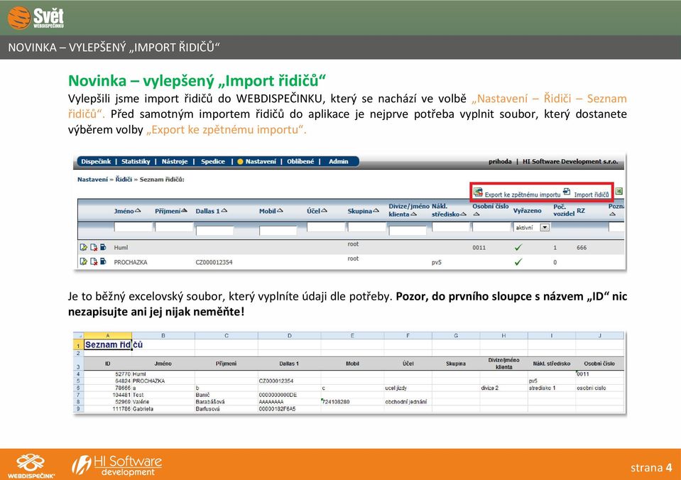Click the Osobní číslo filter input field
This screenshot has width=681, height=480.
pyautogui.click(x=491, y=227)
